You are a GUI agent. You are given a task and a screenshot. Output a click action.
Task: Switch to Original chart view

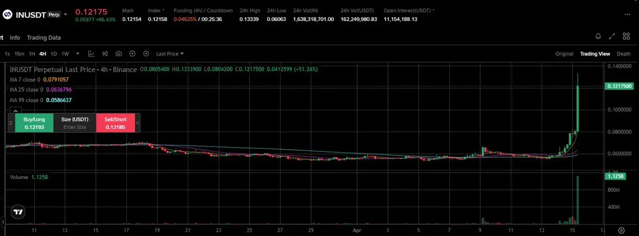[564, 54]
